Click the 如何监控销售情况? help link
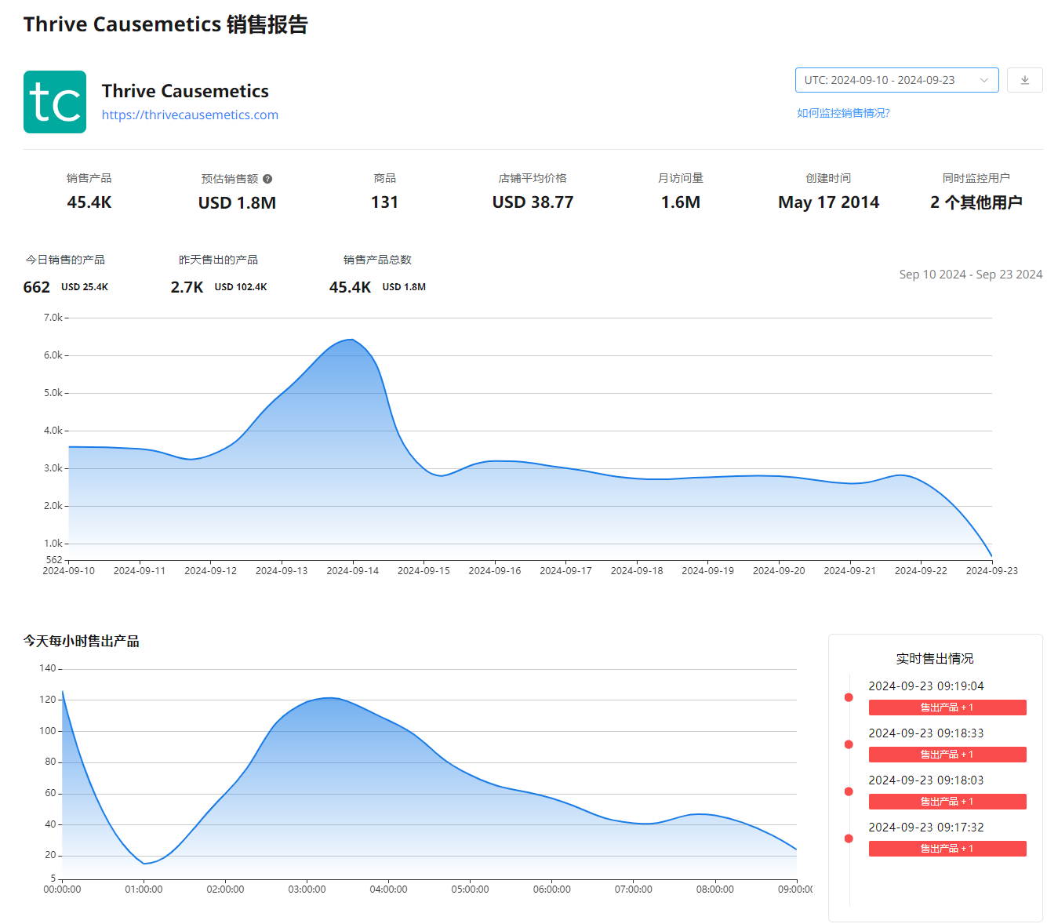Image resolution: width=1047 pixels, height=924 pixels. (x=843, y=113)
